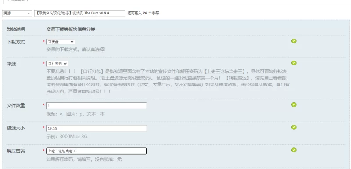Click the green check icon in 解压密码 row
Screen dimensions: 351x169
294,150
